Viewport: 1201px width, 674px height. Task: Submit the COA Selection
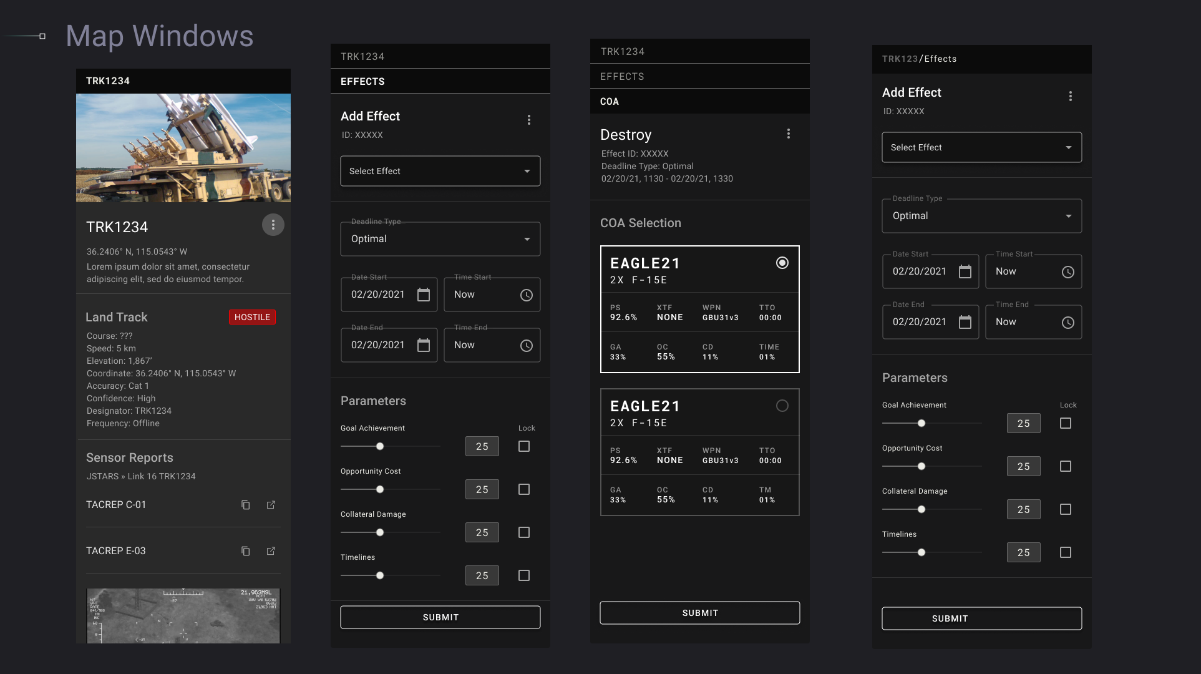pos(699,613)
